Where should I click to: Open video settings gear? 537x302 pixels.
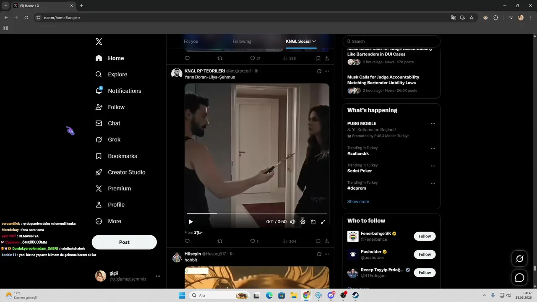coord(303,222)
